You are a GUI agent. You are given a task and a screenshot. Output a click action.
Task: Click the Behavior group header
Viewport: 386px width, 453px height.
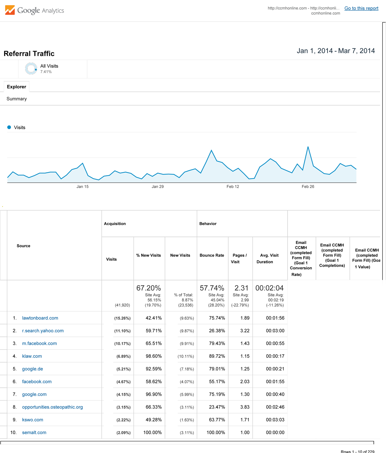tap(208, 223)
